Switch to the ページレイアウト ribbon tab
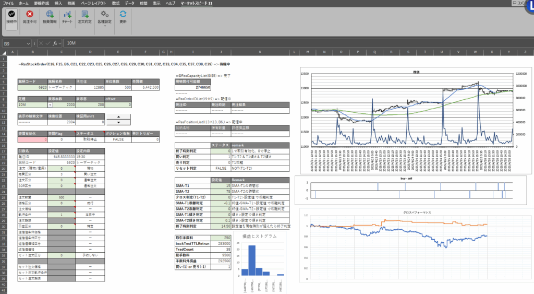This screenshot has width=534, height=294. 93,3
